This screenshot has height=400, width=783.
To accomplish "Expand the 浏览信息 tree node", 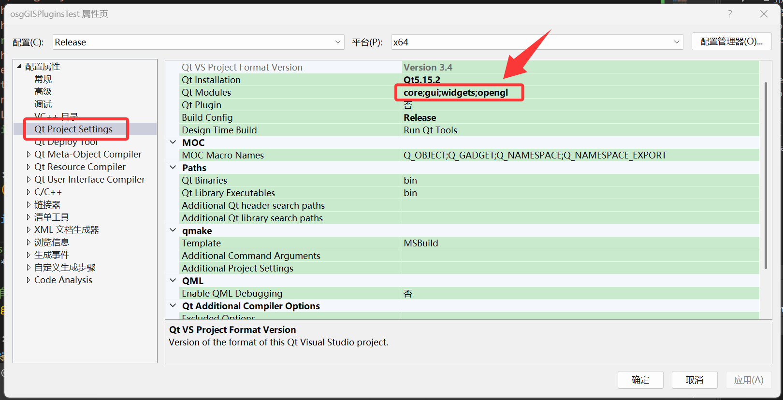I will (x=29, y=242).
